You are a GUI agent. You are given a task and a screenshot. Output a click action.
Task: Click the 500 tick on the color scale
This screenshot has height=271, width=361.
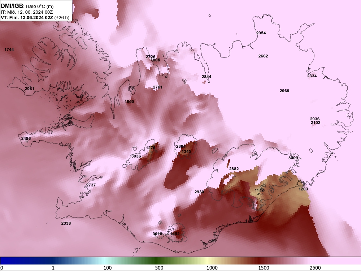(159, 268)
